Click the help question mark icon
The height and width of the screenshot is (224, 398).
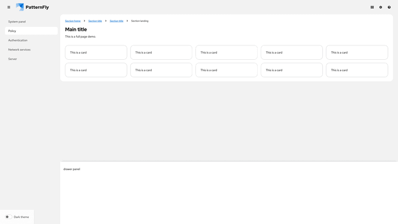point(389,7)
